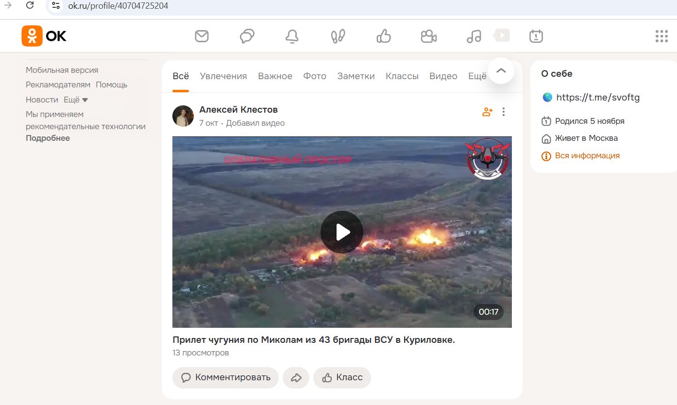
Task: Click the Комментировать button
Action: click(225, 378)
